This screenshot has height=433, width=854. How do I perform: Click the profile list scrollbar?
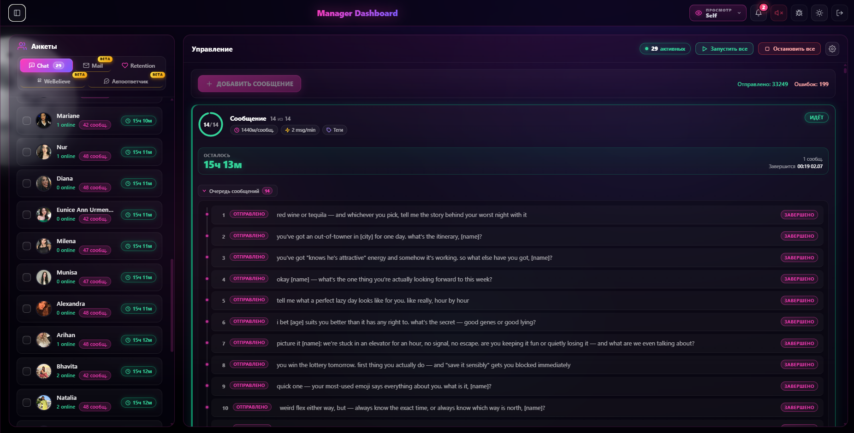tap(172, 305)
